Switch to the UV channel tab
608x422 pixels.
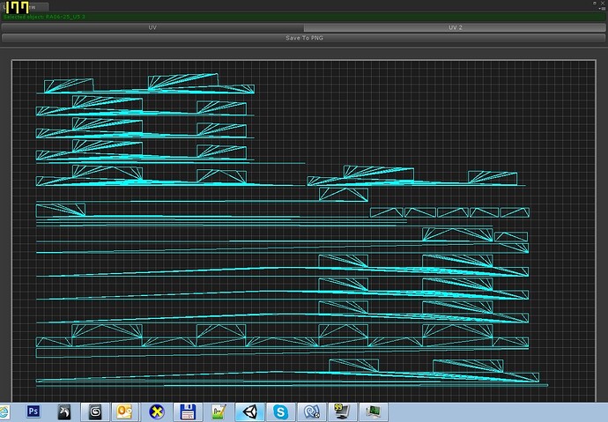[x=152, y=27]
